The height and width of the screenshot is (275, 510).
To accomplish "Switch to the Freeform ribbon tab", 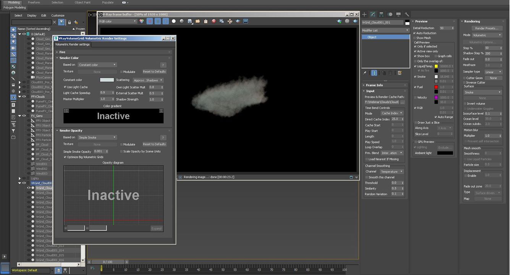I will (x=34, y=2).
